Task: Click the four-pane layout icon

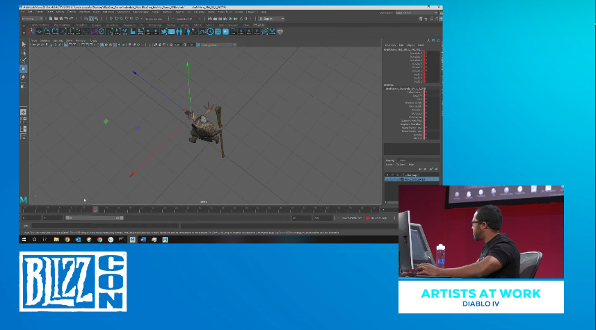Action: [x=23, y=120]
